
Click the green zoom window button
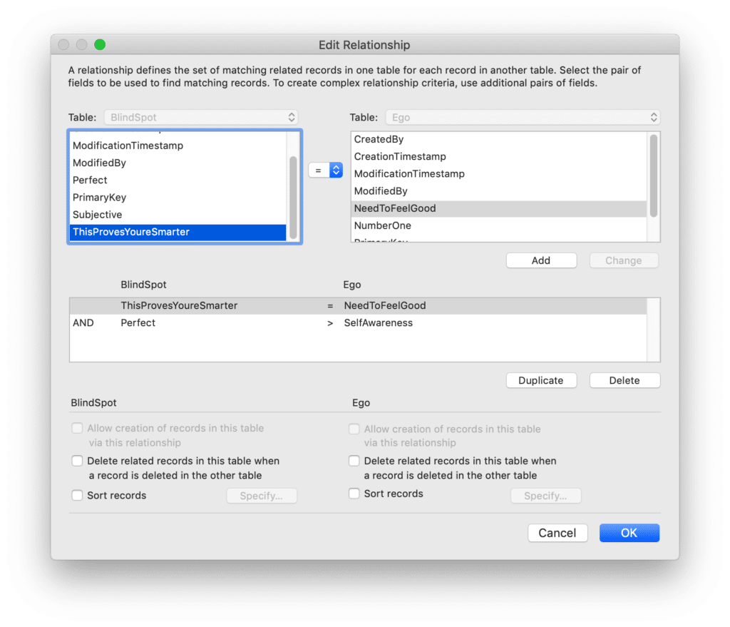tap(100, 44)
